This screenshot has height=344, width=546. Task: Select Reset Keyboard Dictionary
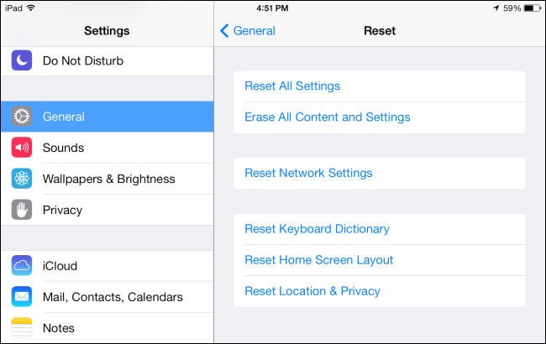click(317, 229)
